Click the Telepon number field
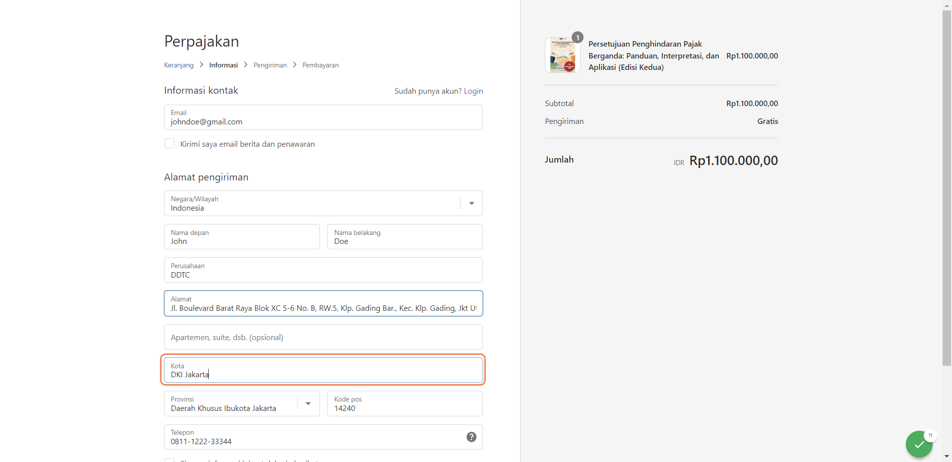 coord(323,437)
